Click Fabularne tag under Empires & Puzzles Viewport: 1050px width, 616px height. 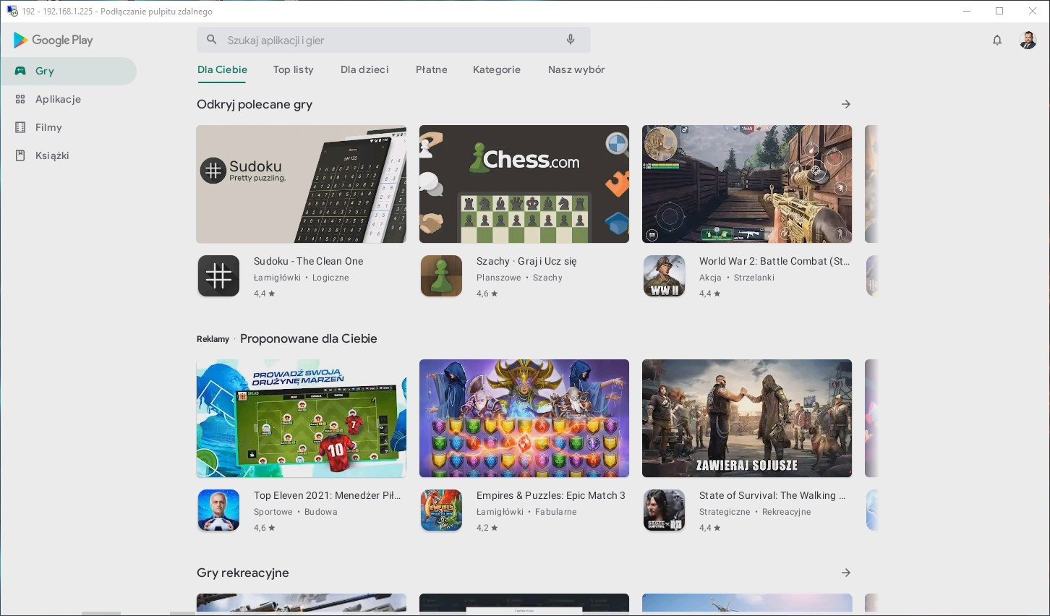[x=556, y=512]
